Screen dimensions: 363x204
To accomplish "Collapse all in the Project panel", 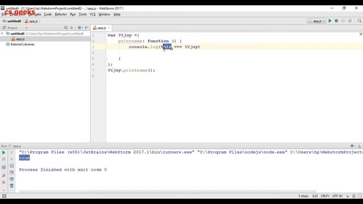I will tap(72, 28).
